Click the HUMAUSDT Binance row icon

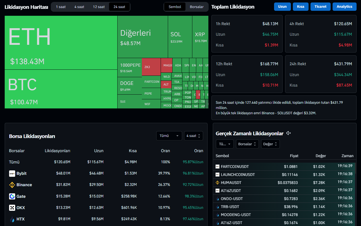click(x=217, y=183)
